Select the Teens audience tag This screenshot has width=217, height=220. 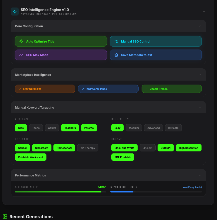pyautogui.click(x=36, y=128)
